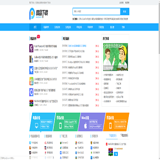The image size is (160, 160).
Task: Open the cartoon students advertisement image
Action: [x=116, y=57]
